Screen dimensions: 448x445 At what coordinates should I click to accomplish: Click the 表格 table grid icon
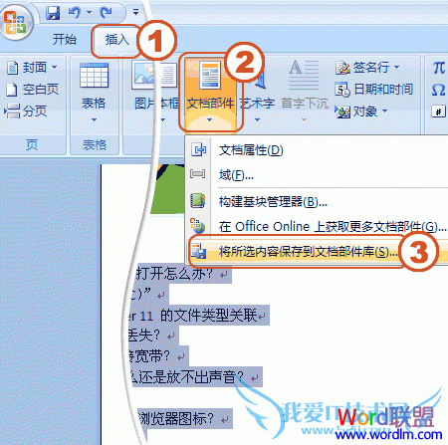point(94,76)
